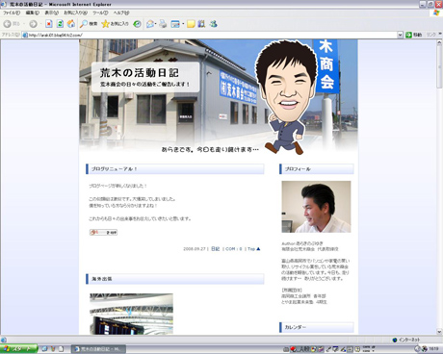Go forward with the Forward arrow button
The height and width of the screenshot is (354, 443).
tap(33, 24)
